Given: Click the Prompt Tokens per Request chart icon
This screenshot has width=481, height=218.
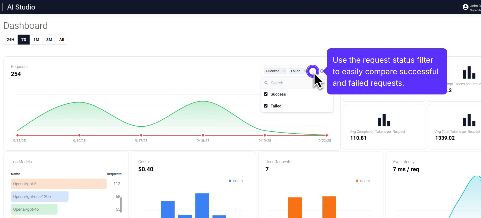Looking at the screenshot, I should [x=469, y=73].
